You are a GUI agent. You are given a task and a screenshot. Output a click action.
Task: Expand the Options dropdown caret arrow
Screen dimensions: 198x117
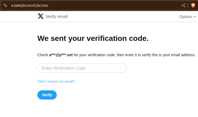pyautogui.click(x=195, y=17)
